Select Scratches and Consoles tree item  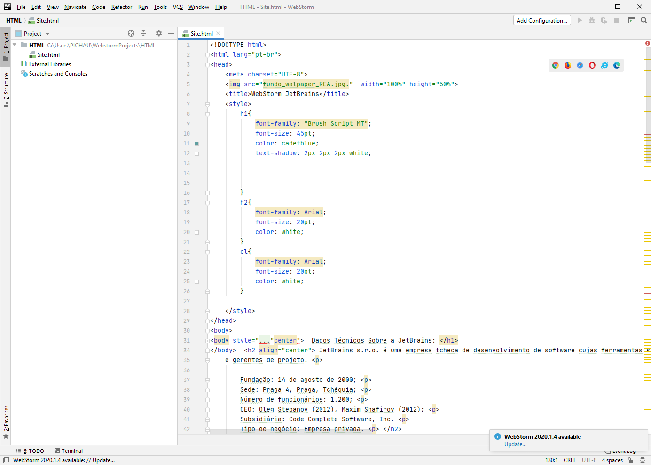pos(54,74)
